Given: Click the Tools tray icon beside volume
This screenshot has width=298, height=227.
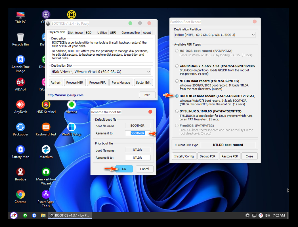Looking at the screenshot, I should click(261, 215).
